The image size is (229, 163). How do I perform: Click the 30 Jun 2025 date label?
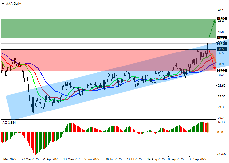tap(114, 159)
